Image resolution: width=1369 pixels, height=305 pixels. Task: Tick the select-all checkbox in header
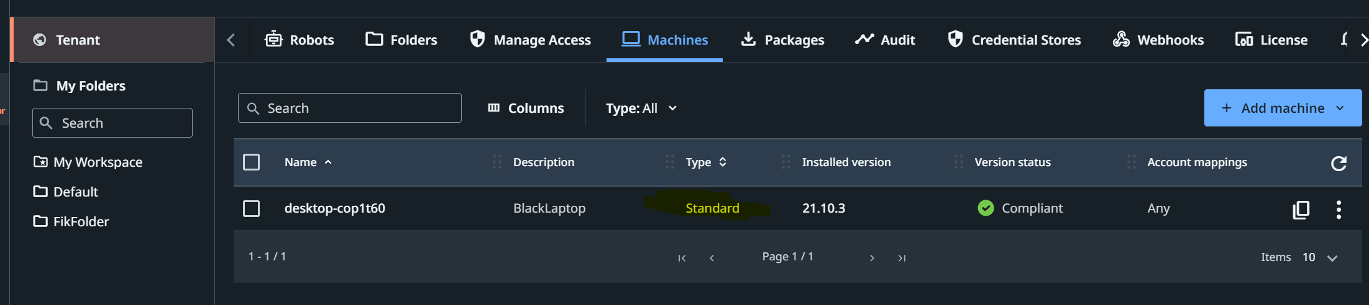(x=251, y=162)
